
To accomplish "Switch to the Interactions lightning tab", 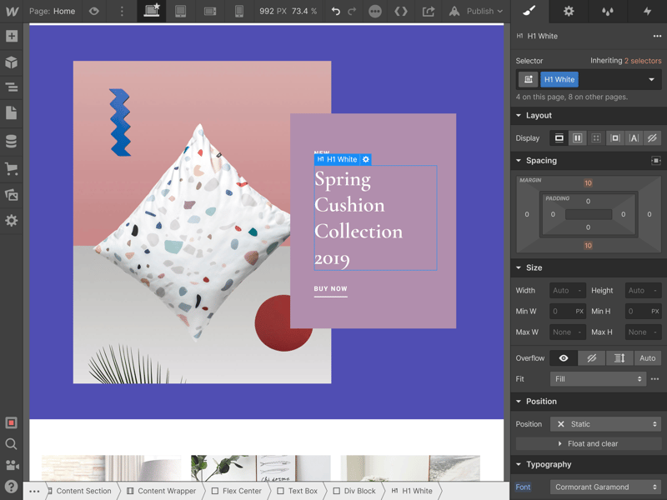I will tap(647, 12).
